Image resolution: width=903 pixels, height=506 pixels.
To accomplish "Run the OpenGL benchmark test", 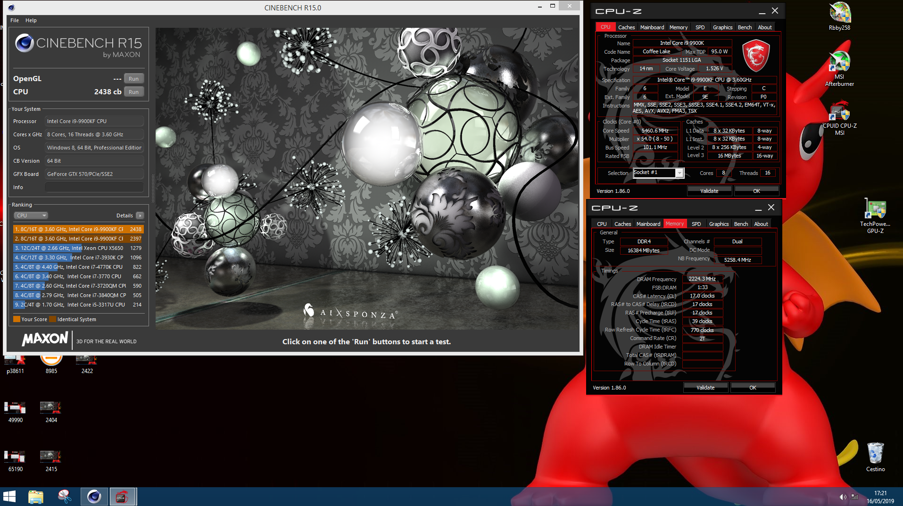I will (134, 79).
